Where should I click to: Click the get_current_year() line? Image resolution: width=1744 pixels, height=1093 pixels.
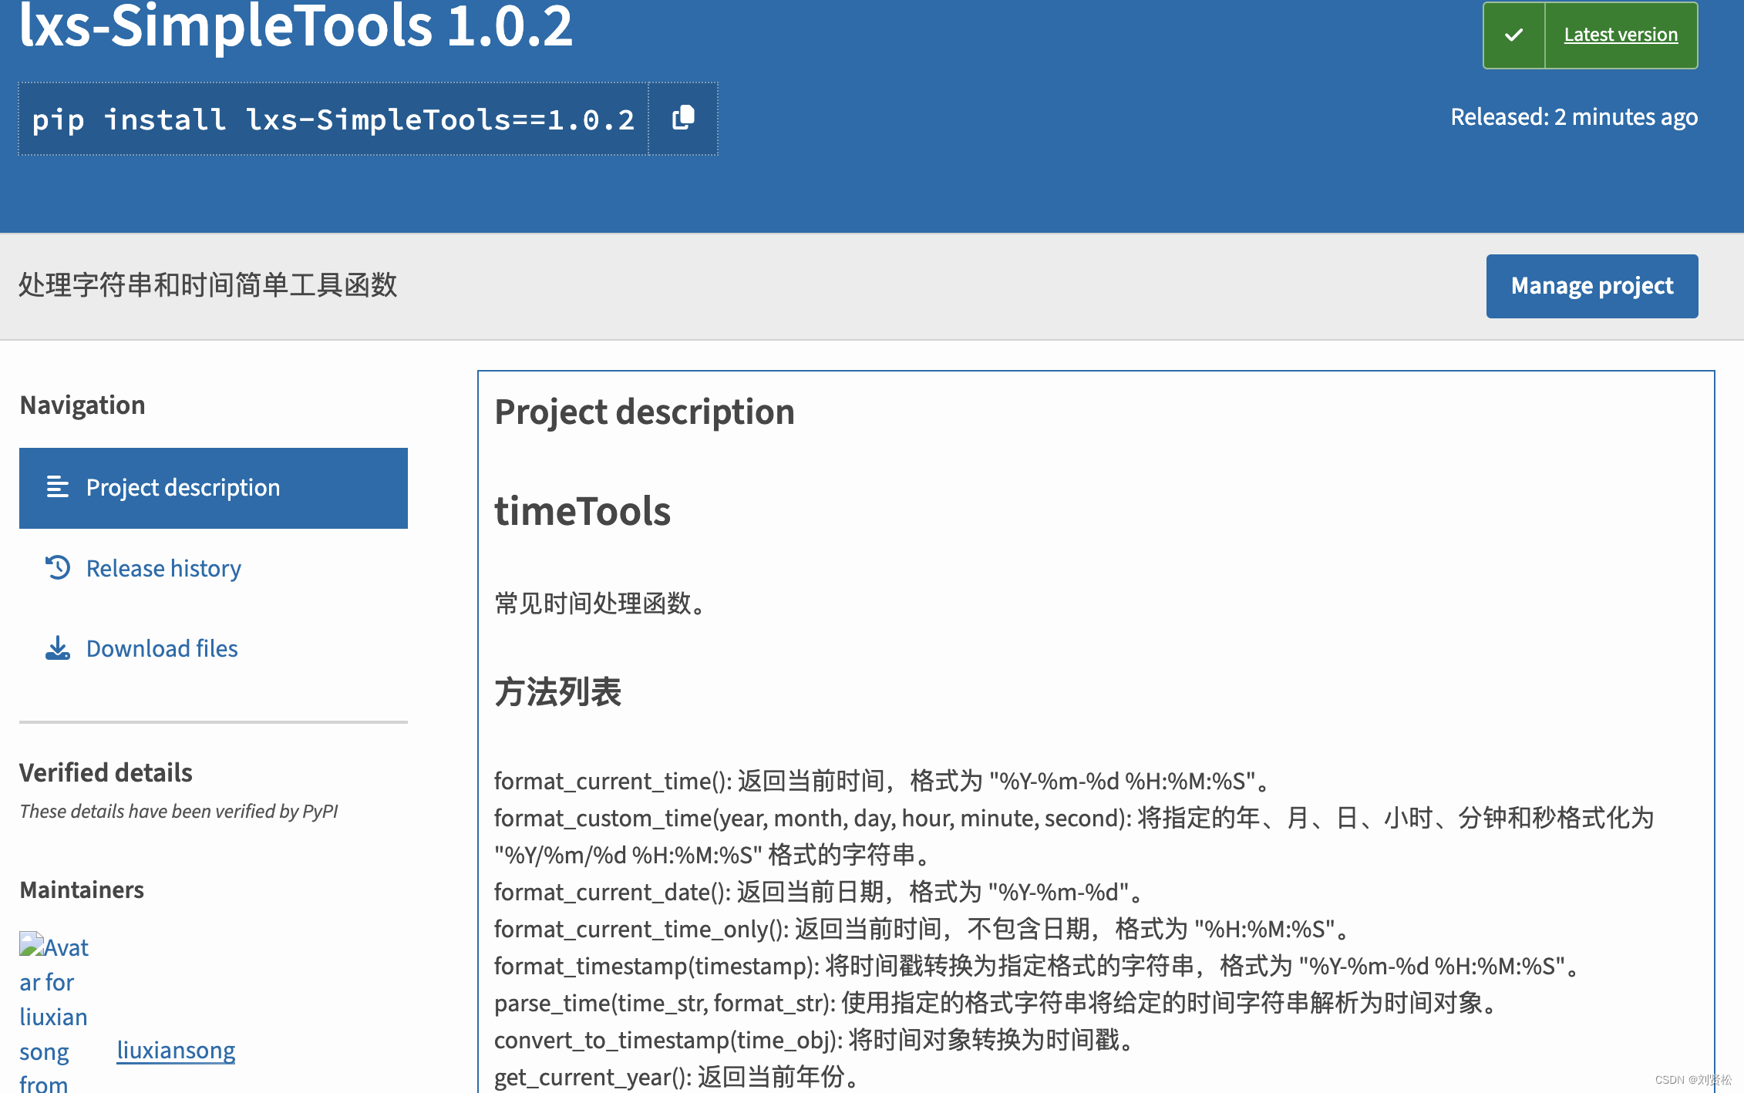pyautogui.click(x=678, y=1077)
